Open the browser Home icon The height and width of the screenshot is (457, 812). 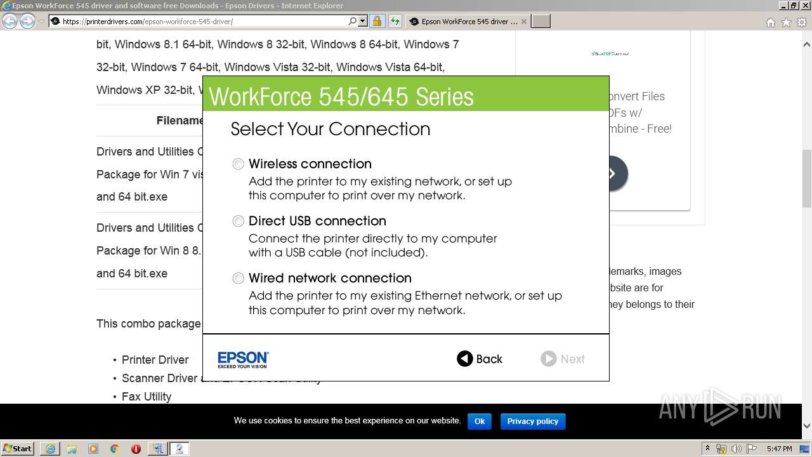(770, 22)
